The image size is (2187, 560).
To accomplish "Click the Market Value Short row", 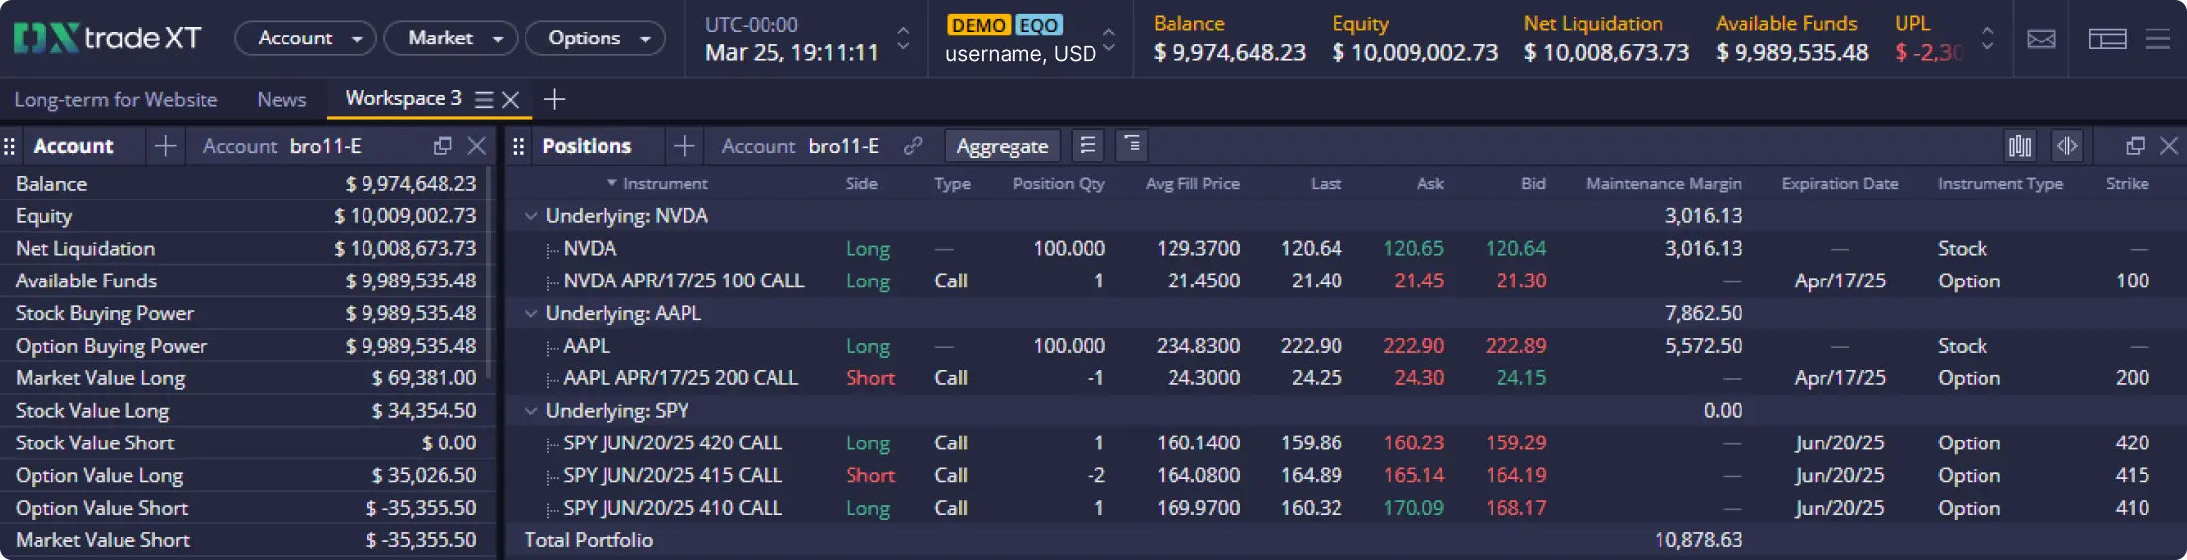I will (244, 540).
